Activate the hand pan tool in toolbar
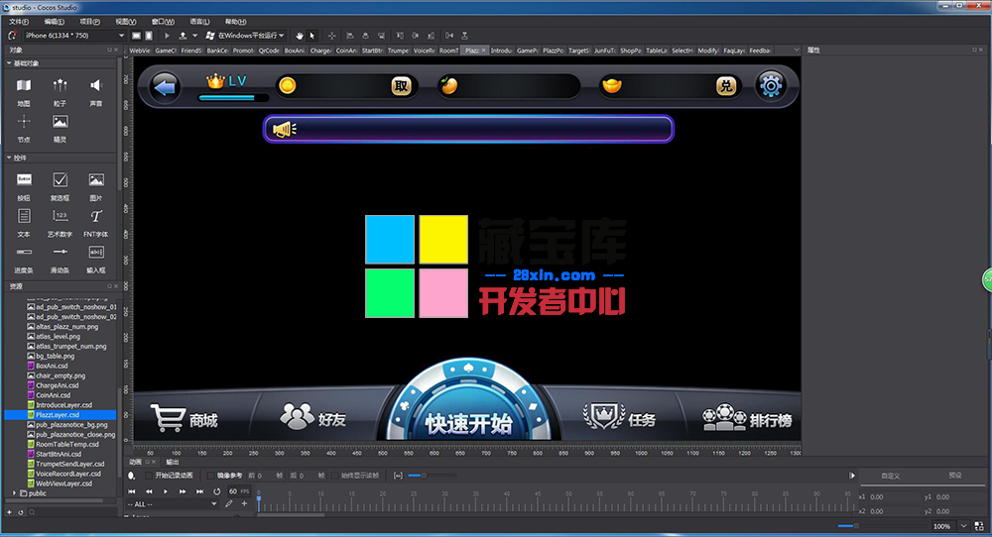The image size is (992, 537). coord(300,36)
